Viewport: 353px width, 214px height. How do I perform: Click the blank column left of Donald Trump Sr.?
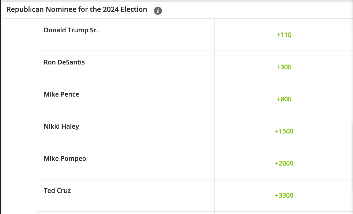(x=19, y=35)
